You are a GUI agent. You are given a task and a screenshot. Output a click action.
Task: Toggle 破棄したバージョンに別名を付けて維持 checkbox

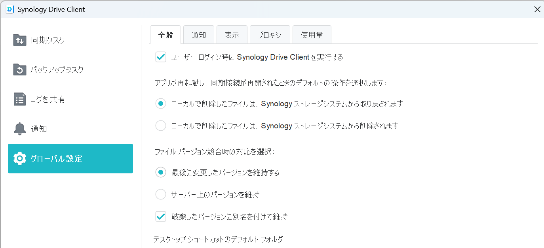(x=160, y=216)
